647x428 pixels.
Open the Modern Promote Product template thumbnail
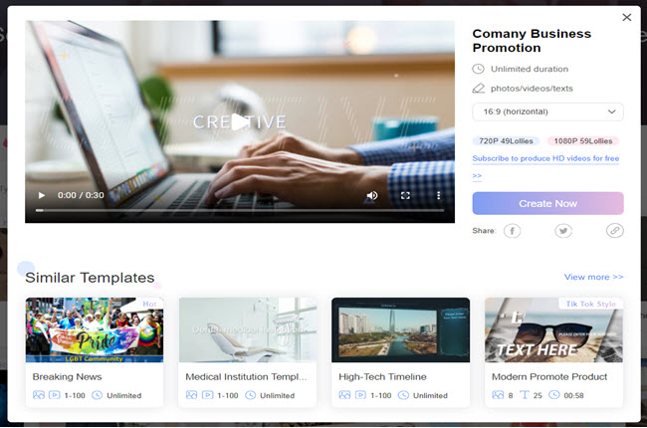point(553,329)
